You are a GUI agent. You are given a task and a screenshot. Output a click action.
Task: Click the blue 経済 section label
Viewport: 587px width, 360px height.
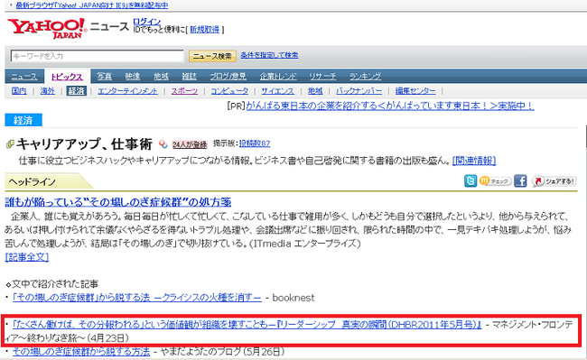(23, 120)
